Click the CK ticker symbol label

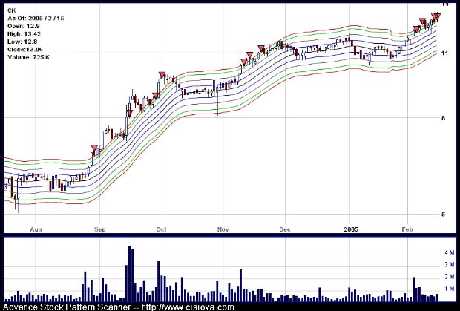coord(11,10)
